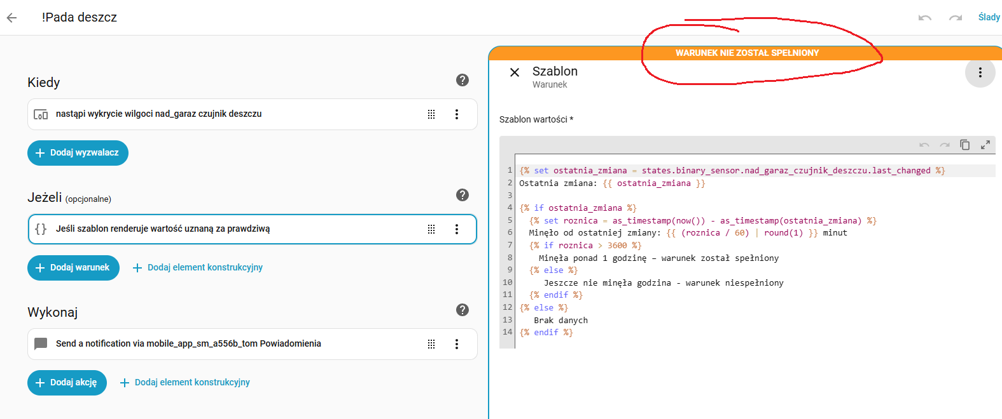Viewport: 1002px width, 419px height.
Task: Grab the notification action drag handle
Action: tap(431, 344)
